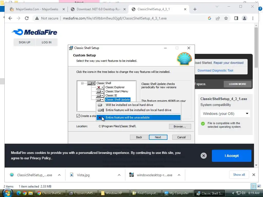Click the volume tray icon
Screen dimensions: 263x197
tap(243, 193)
